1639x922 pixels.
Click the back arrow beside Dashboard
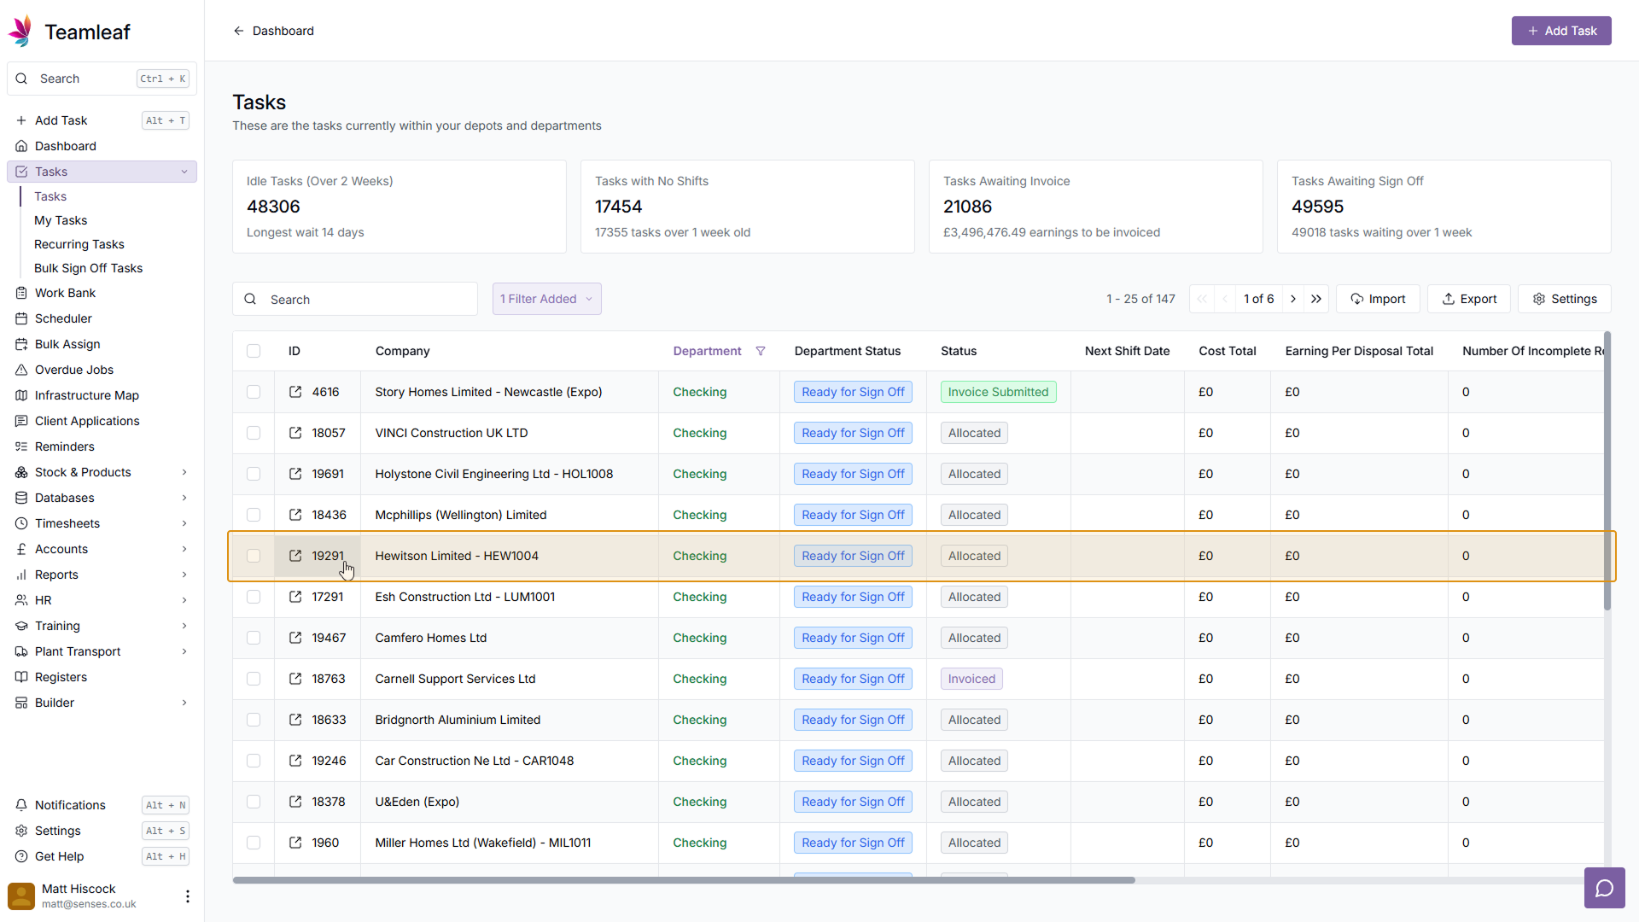click(x=239, y=31)
